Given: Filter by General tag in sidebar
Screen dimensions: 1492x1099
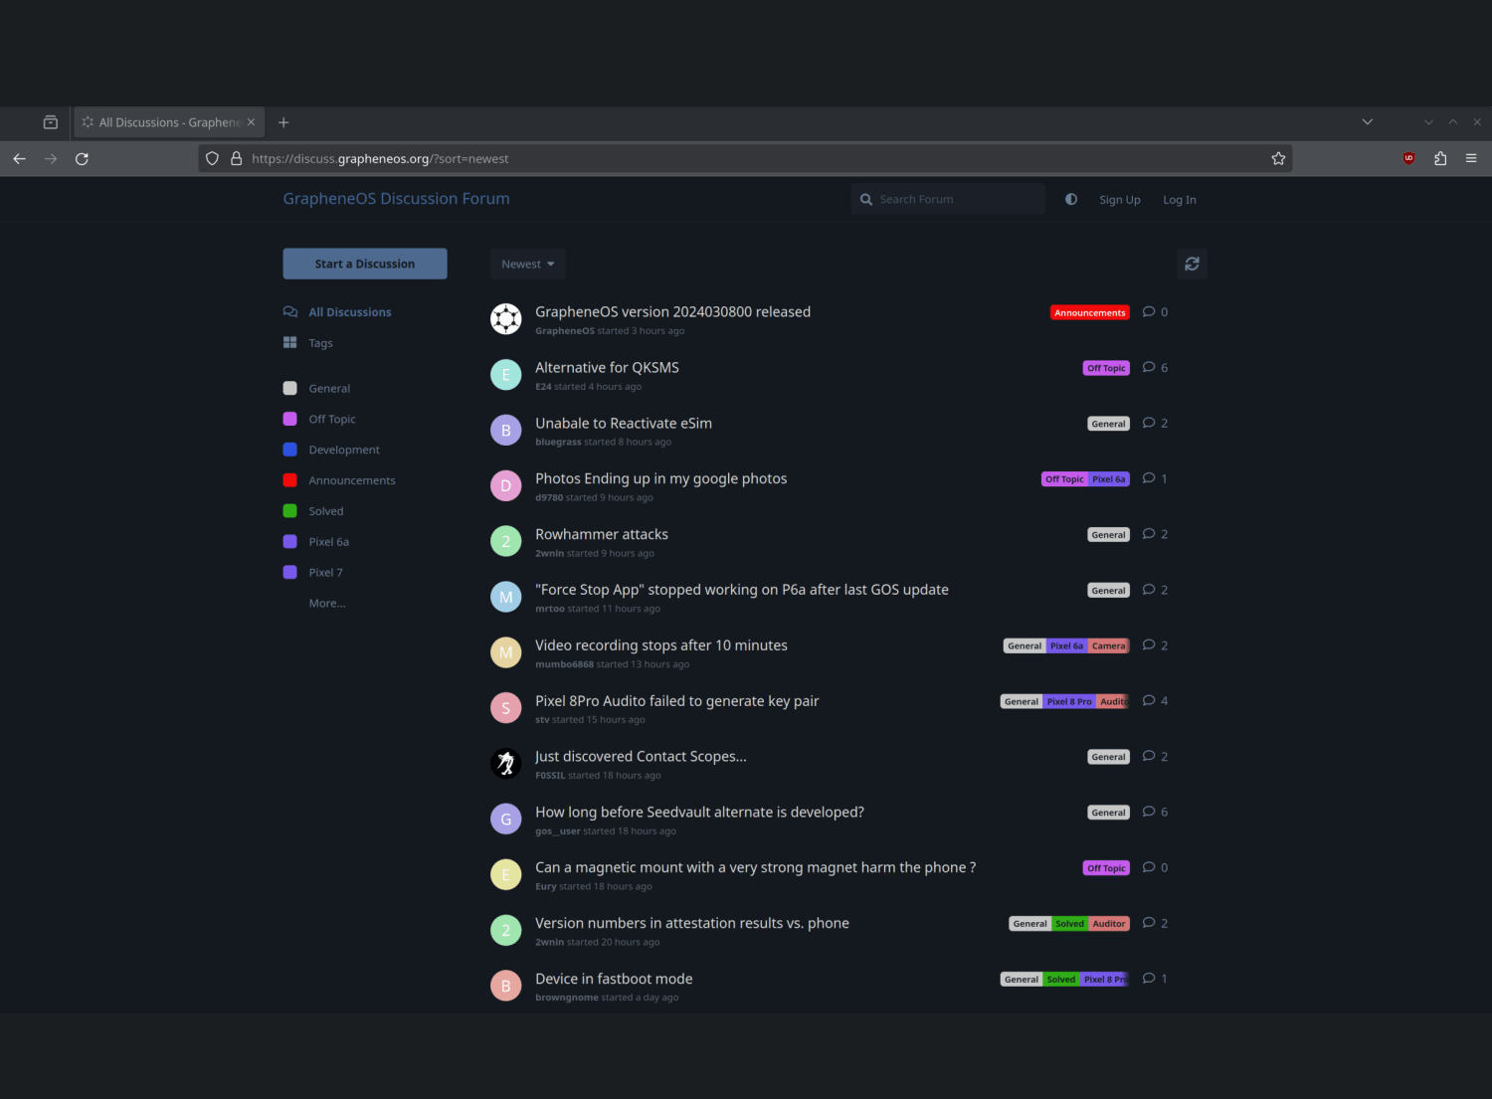Looking at the screenshot, I should click(x=316, y=389).
